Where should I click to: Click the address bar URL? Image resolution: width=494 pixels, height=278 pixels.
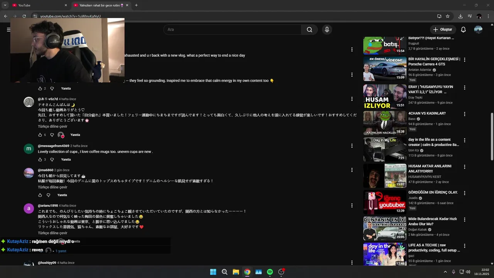(71, 16)
